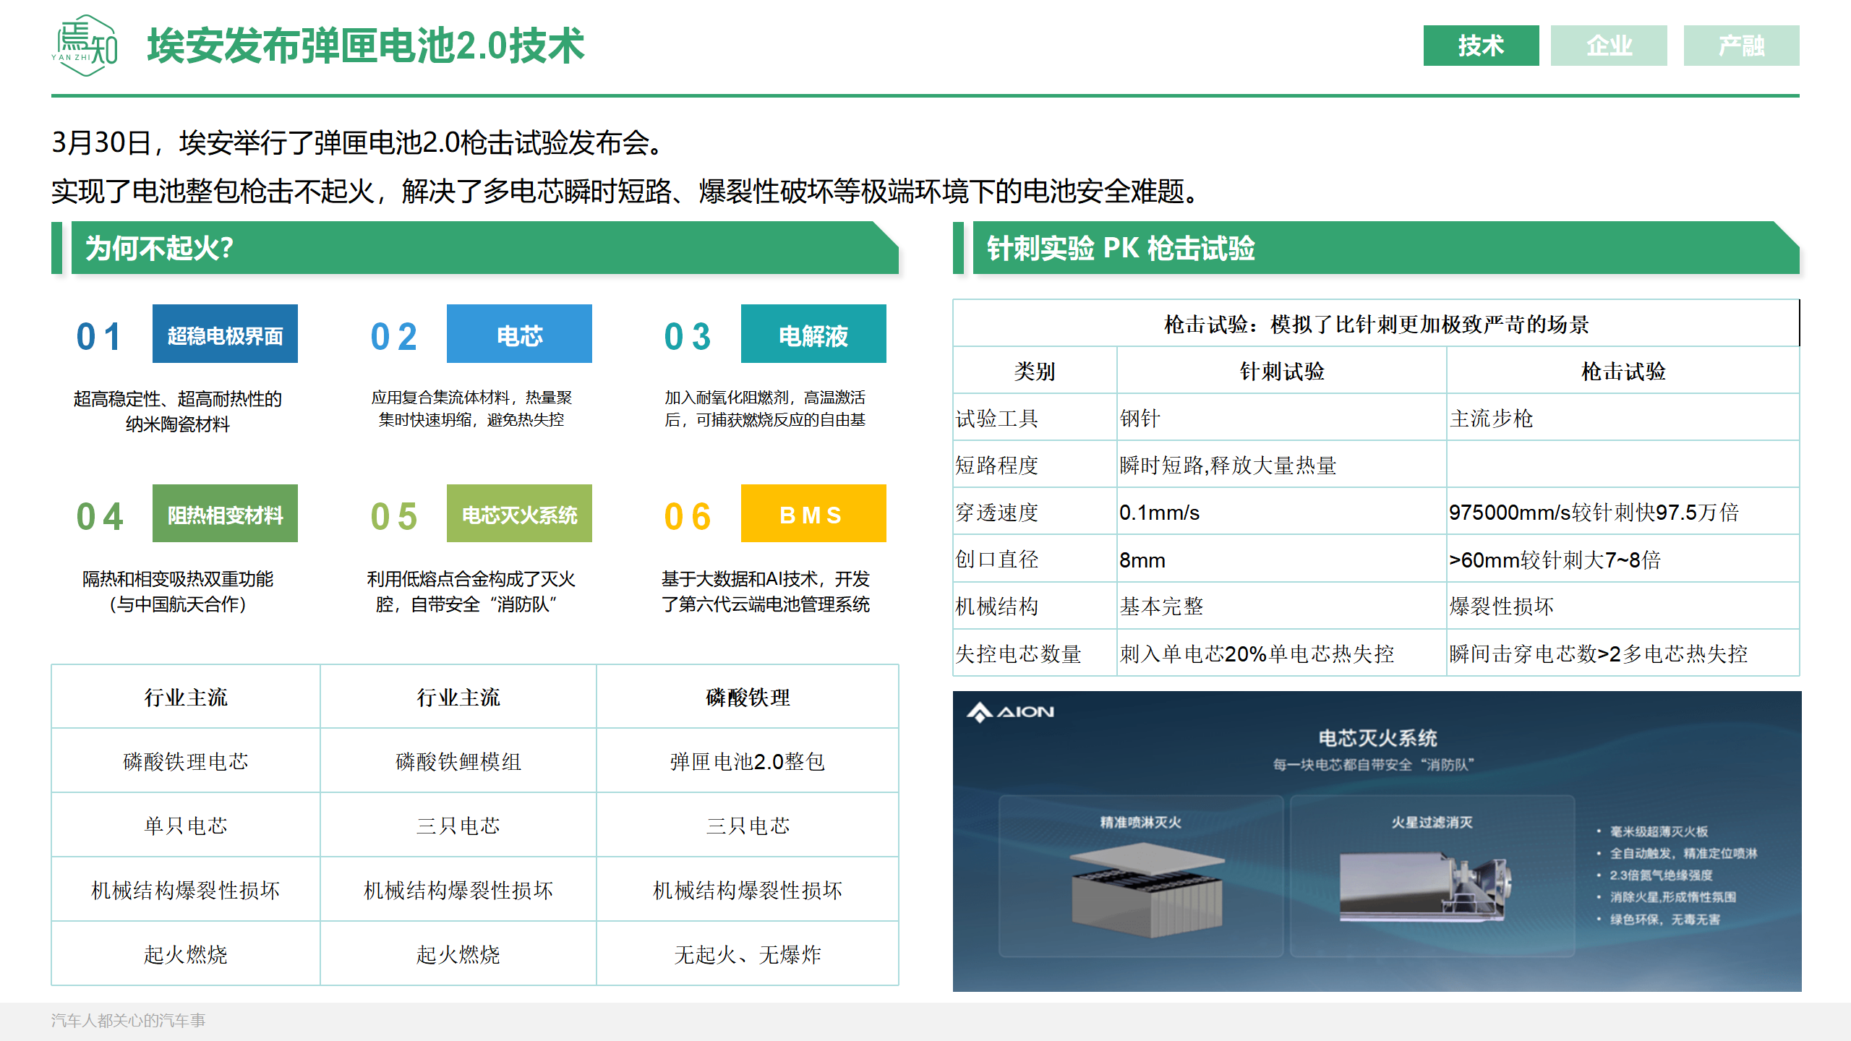Click the cell 单只电芯

(x=186, y=826)
